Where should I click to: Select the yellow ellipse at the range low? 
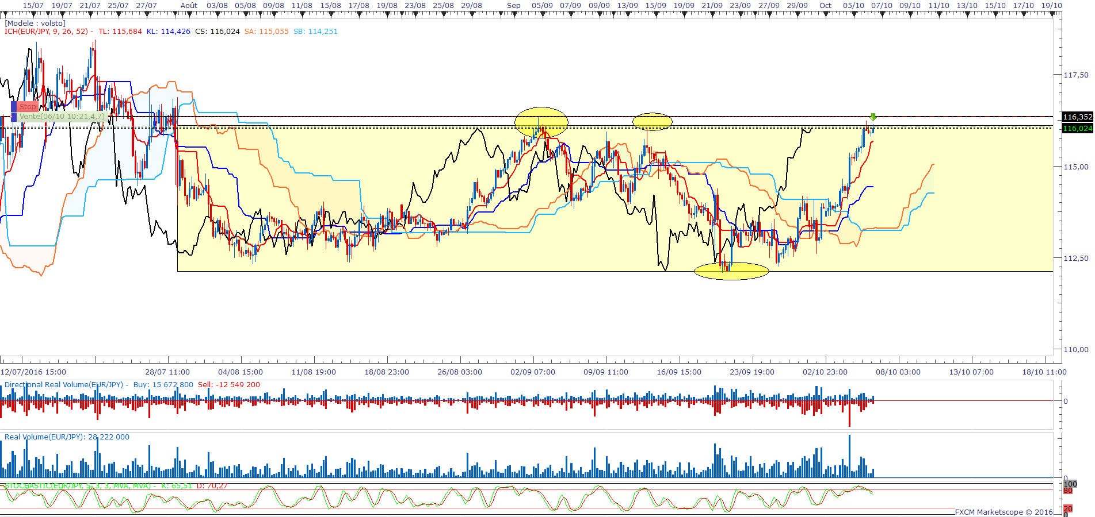(x=731, y=271)
